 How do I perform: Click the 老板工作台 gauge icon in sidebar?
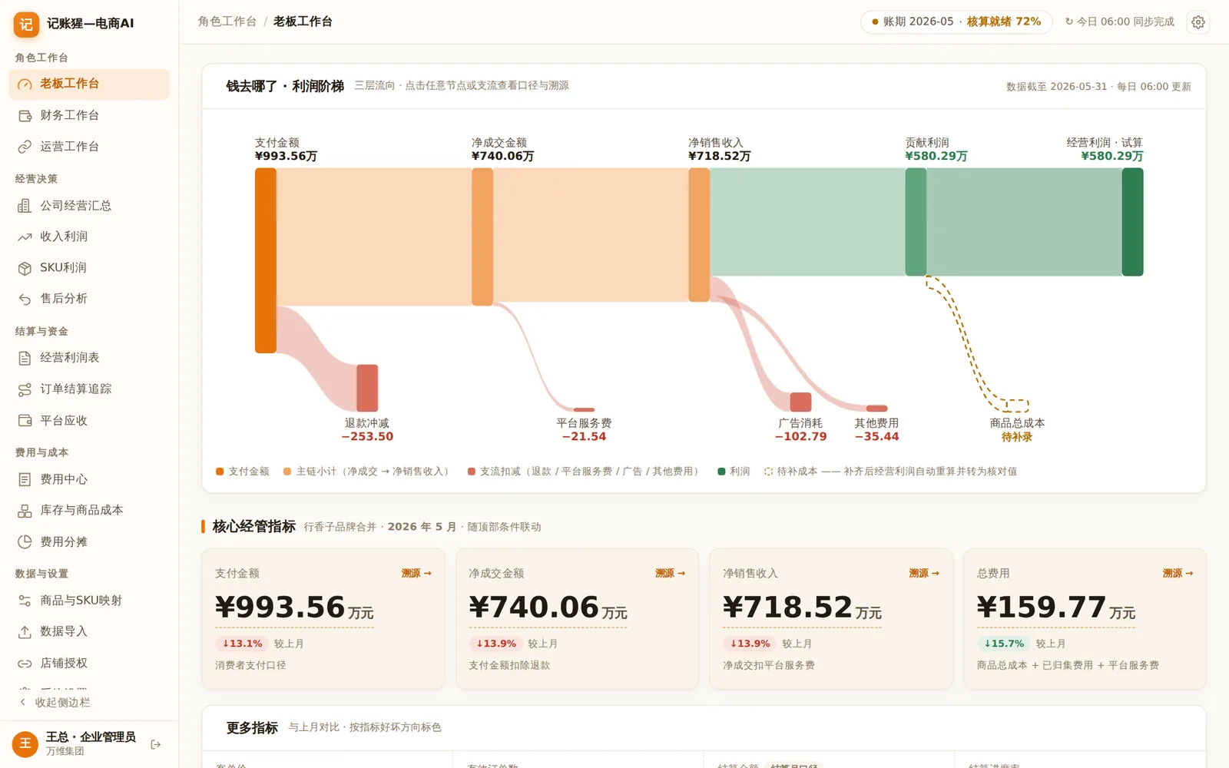click(25, 84)
